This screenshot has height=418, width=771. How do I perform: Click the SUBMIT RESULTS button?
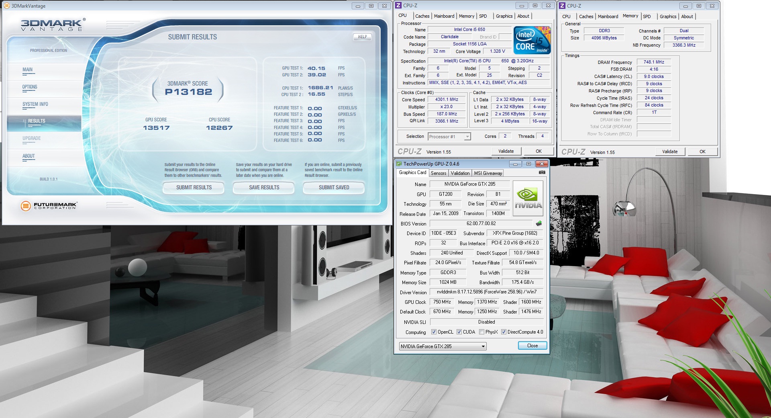click(x=194, y=188)
